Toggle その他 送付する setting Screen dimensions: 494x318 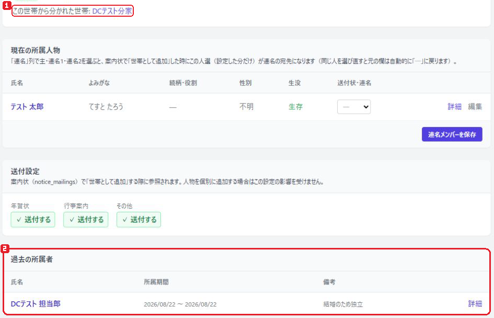(x=139, y=220)
